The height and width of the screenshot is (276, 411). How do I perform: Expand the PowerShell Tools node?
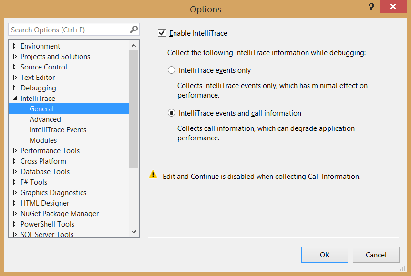pos(15,224)
